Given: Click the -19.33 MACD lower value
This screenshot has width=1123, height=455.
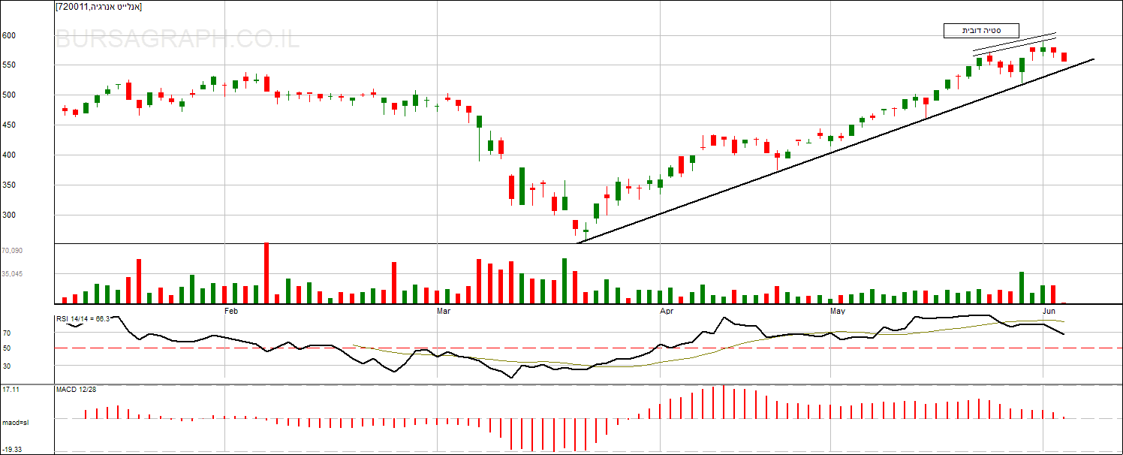Looking at the screenshot, I should tap(11, 449).
